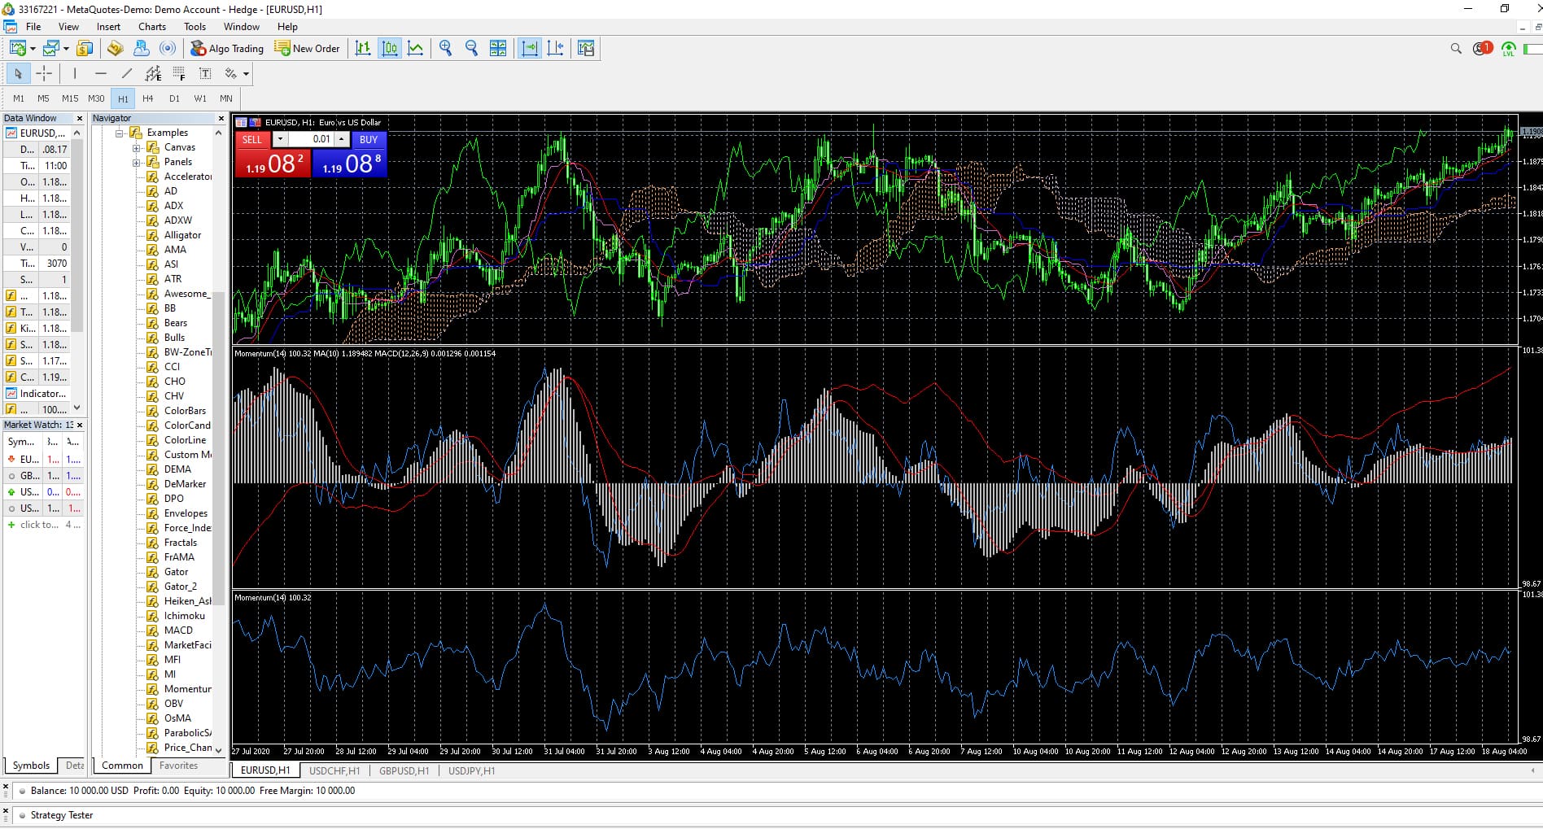1543x829 pixels.
Task: Expand the Panels folder in Navigator
Action: coord(137,162)
